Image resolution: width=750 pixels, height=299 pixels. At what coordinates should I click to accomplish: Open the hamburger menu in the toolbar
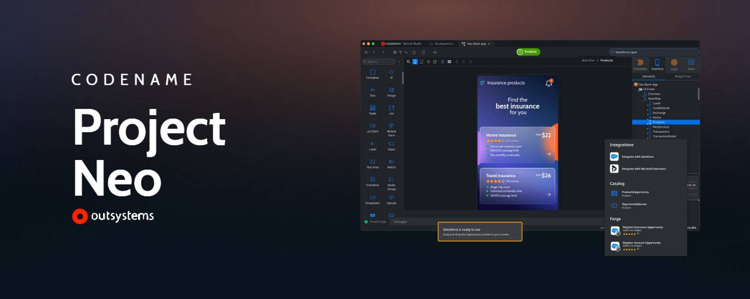[366, 52]
